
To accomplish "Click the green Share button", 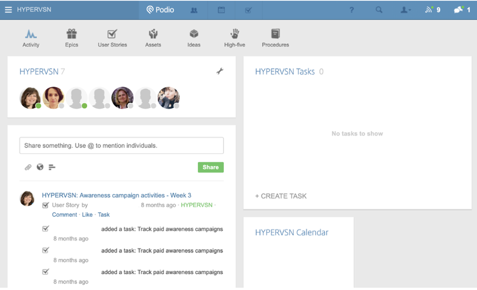I will (211, 167).
